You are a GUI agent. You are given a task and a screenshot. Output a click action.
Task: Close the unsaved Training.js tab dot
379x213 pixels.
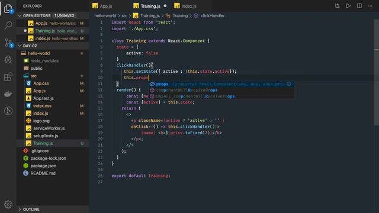click(x=165, y=6)
